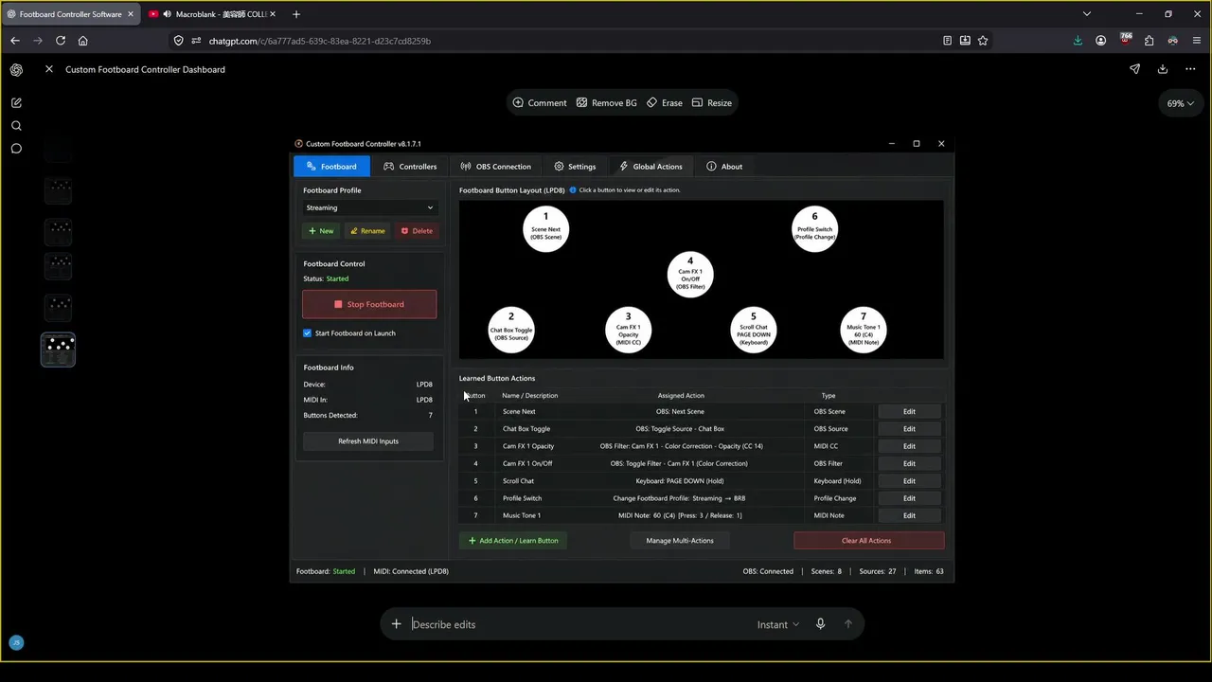The image size is (1212, 682).
Task: Click the red extension badge showing 766
Action: pyautogui.click(x=1126, y=40)
